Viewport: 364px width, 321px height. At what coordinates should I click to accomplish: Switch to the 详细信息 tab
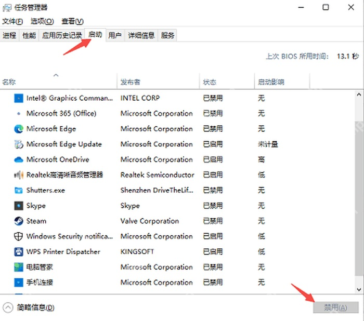[141, 35]
